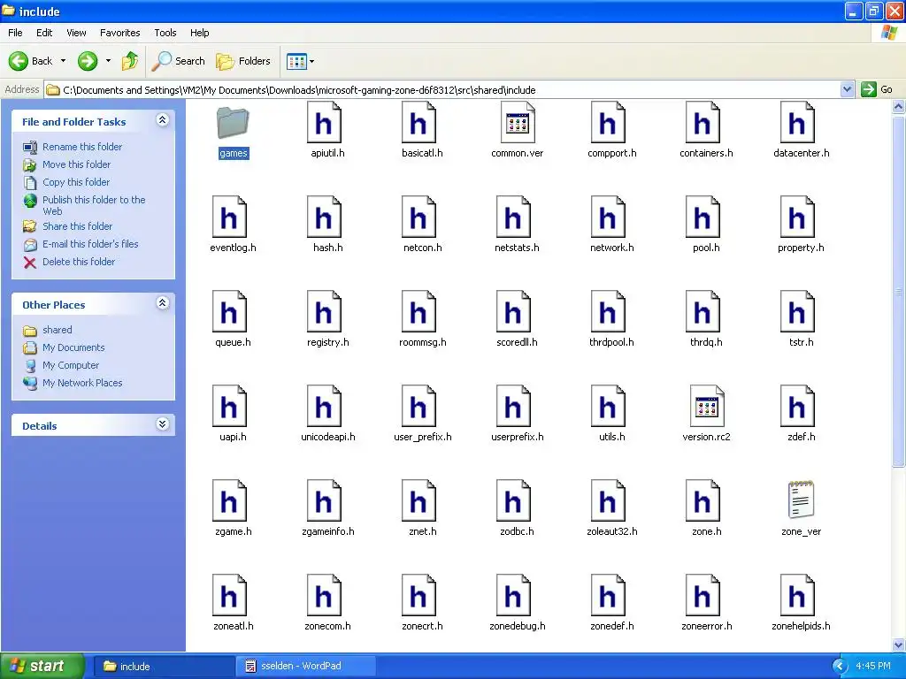
Task: Select the datacenter.h file icon
Action: tap(798, 122)
